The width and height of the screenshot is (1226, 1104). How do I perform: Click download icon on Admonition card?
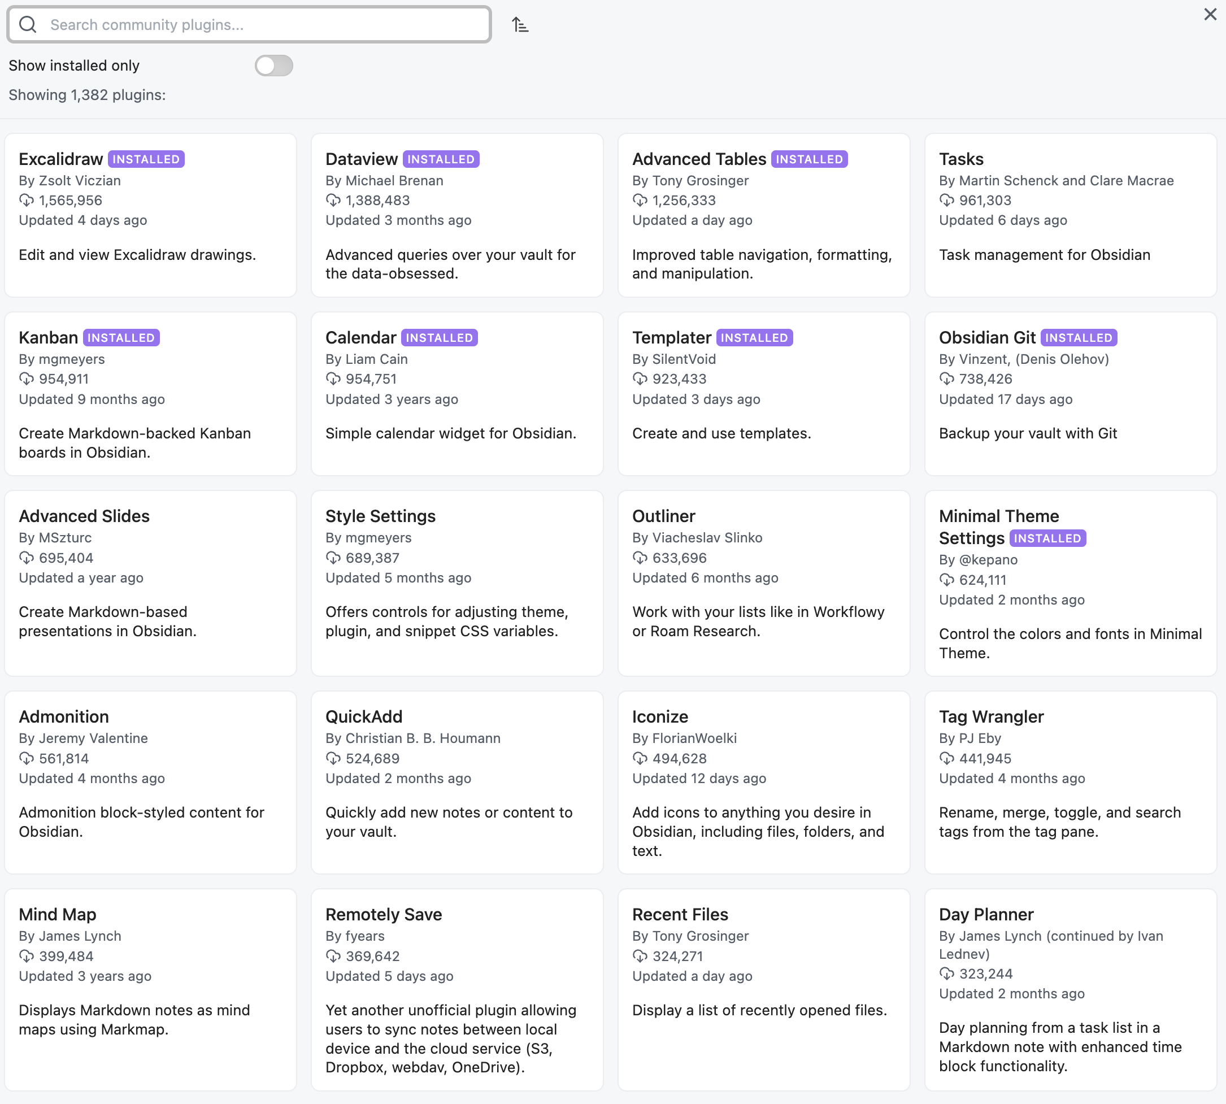[26, 759]
